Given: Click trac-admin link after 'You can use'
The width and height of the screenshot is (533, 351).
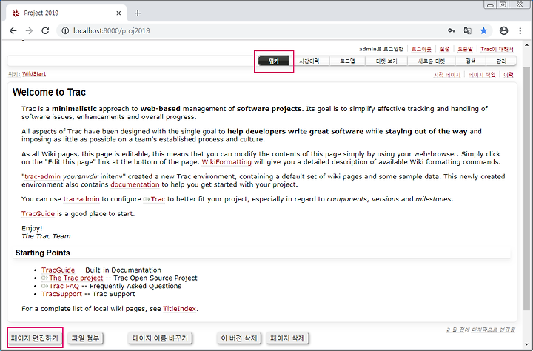Looking at the screenshot, I should pyautogui.click(x=81, y=199).
